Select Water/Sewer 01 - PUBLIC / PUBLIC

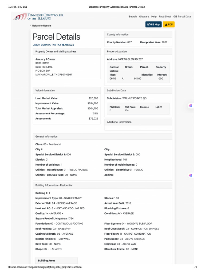tap(76, 170)
